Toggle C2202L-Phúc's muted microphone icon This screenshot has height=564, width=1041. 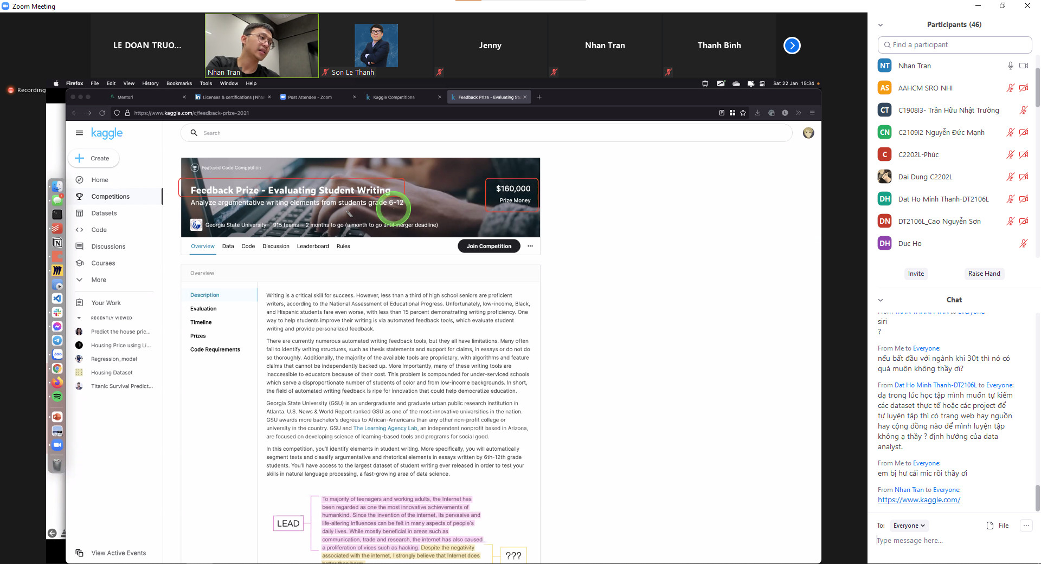1011,154
